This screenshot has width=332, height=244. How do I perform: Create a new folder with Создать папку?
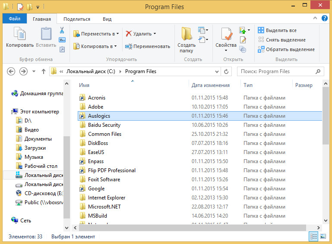(x=187, y=40)
